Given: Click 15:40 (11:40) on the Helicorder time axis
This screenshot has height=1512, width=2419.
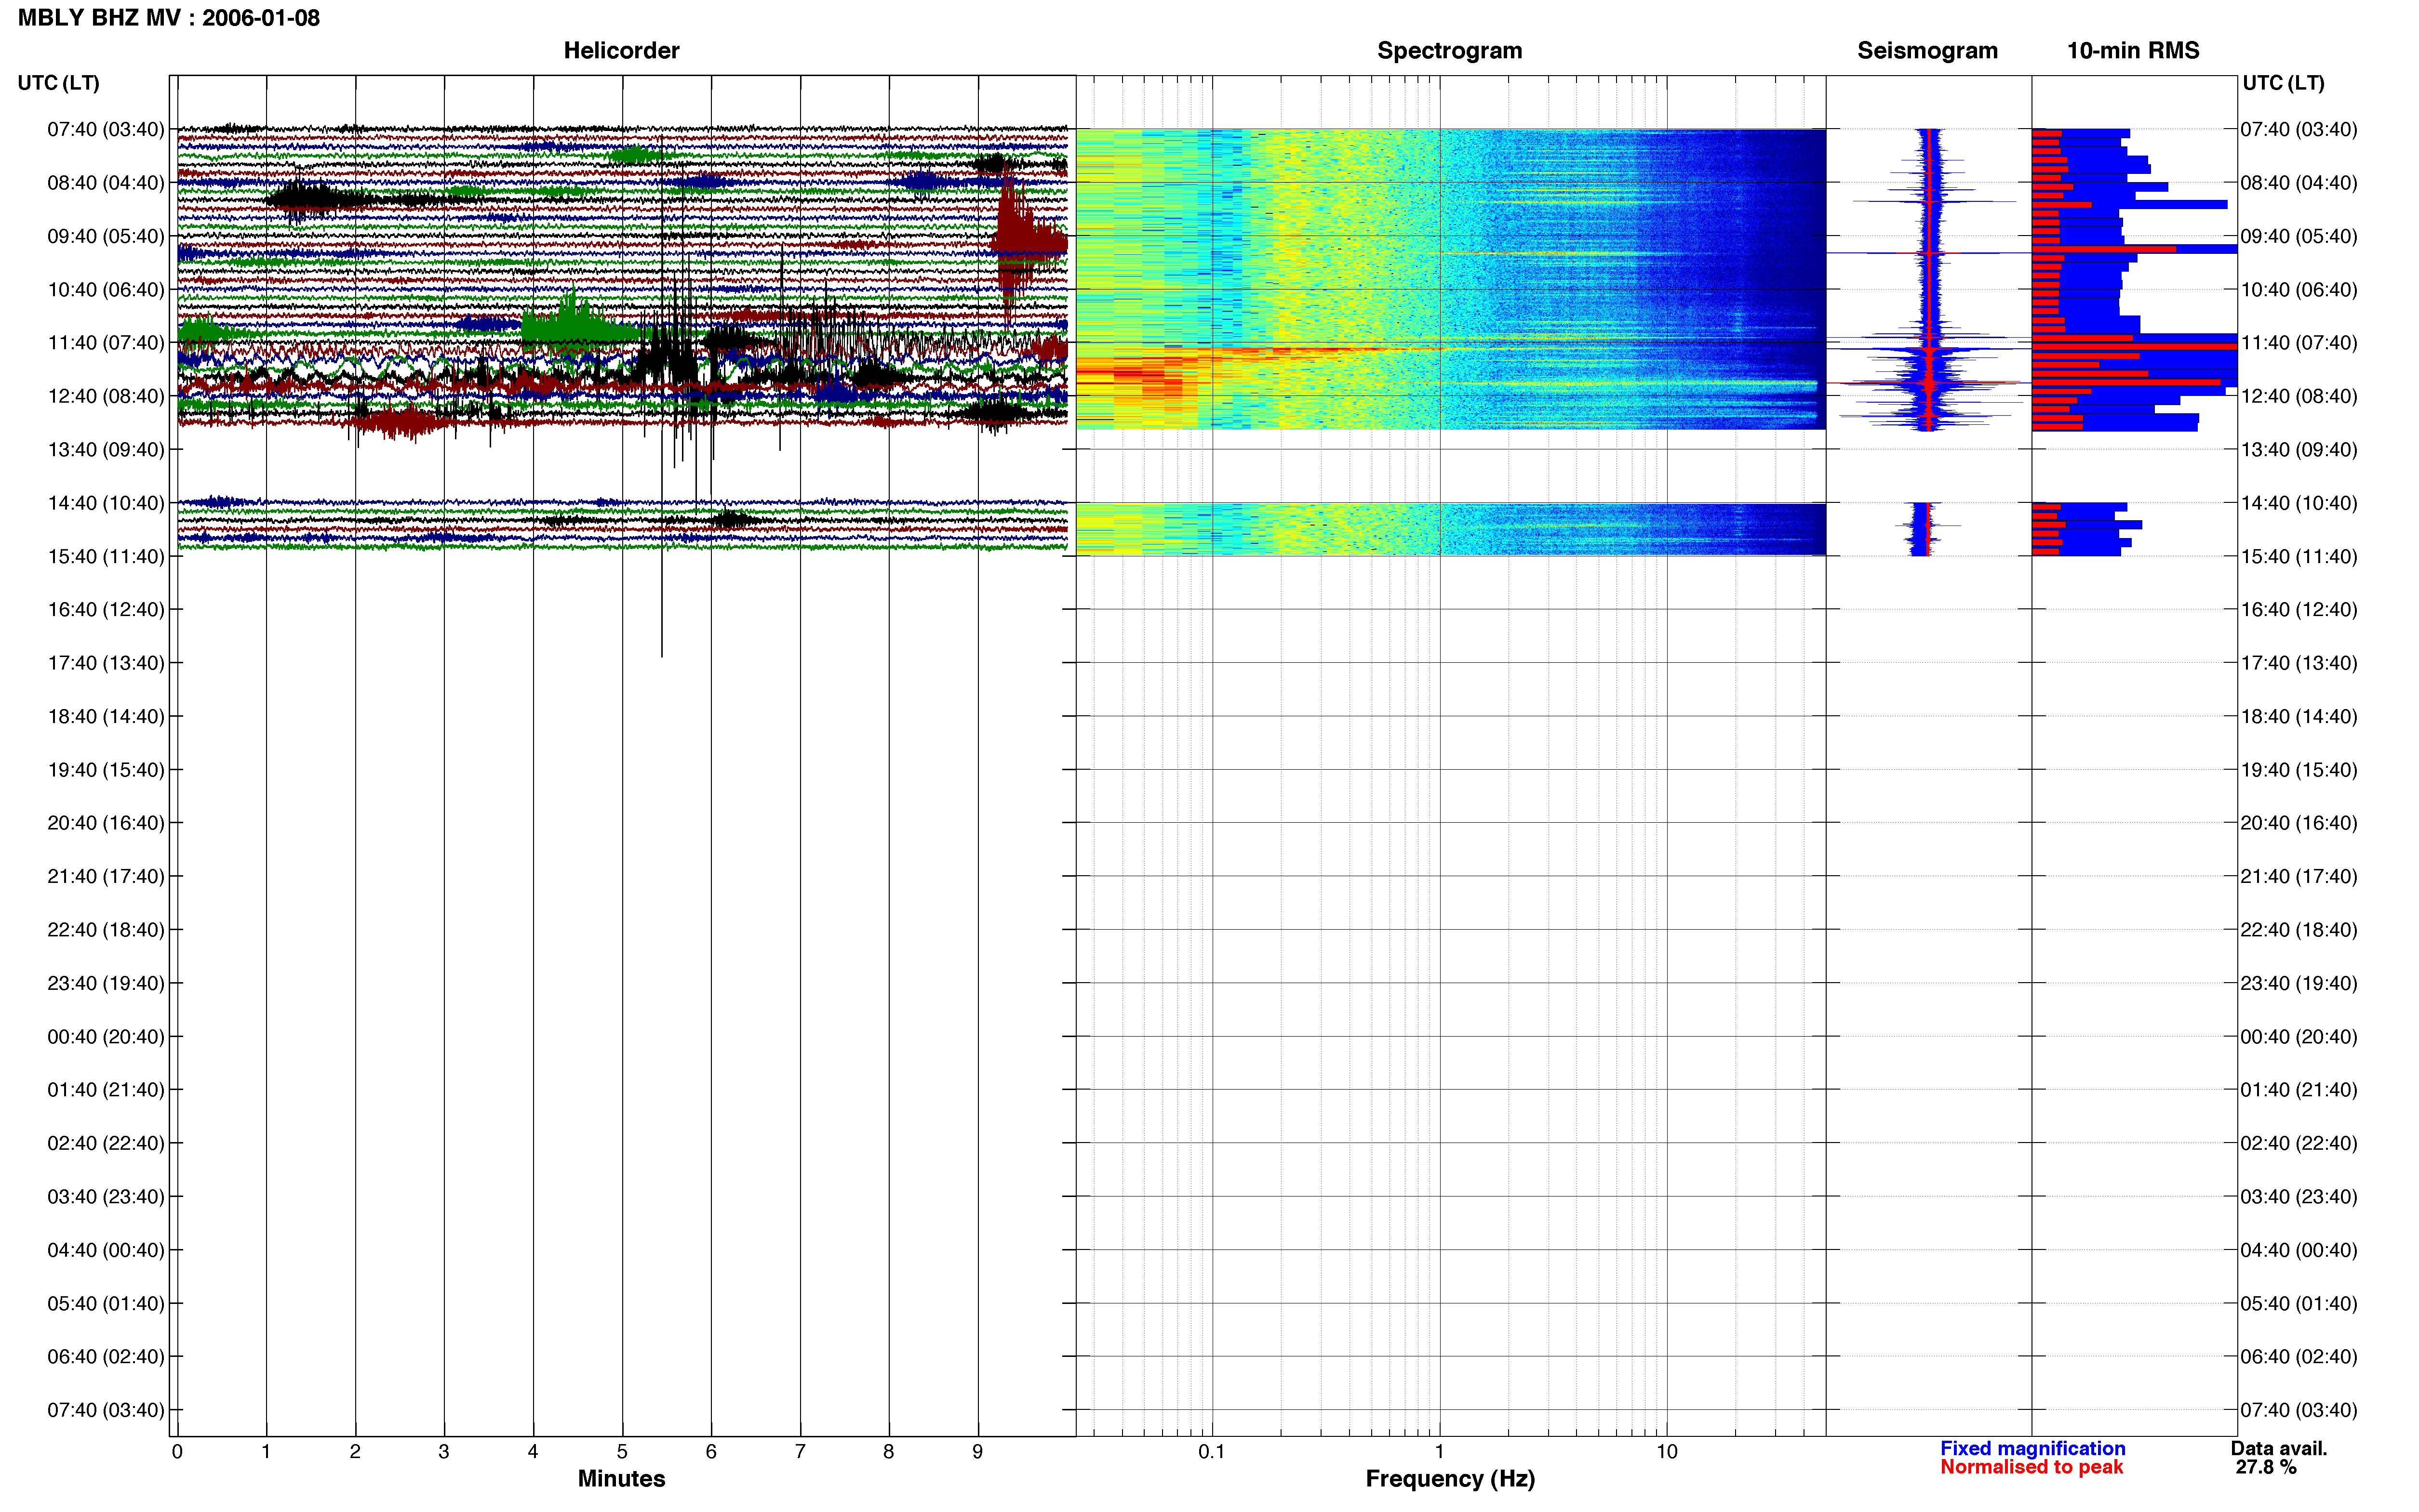Looking at the screenshot, I should (106, 556).
